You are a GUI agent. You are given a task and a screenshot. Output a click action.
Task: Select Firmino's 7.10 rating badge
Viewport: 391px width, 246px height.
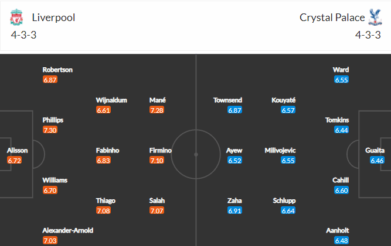pos(157,160)
